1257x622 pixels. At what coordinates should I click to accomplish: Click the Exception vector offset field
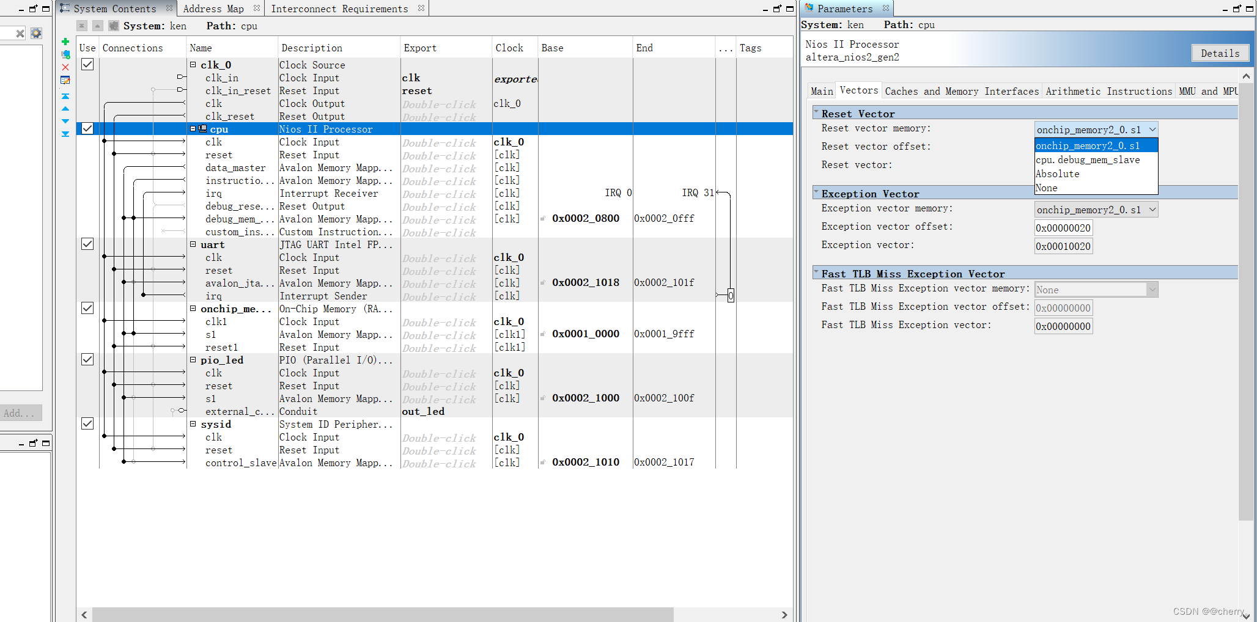pyautogui.click(x=1063, y=228)
